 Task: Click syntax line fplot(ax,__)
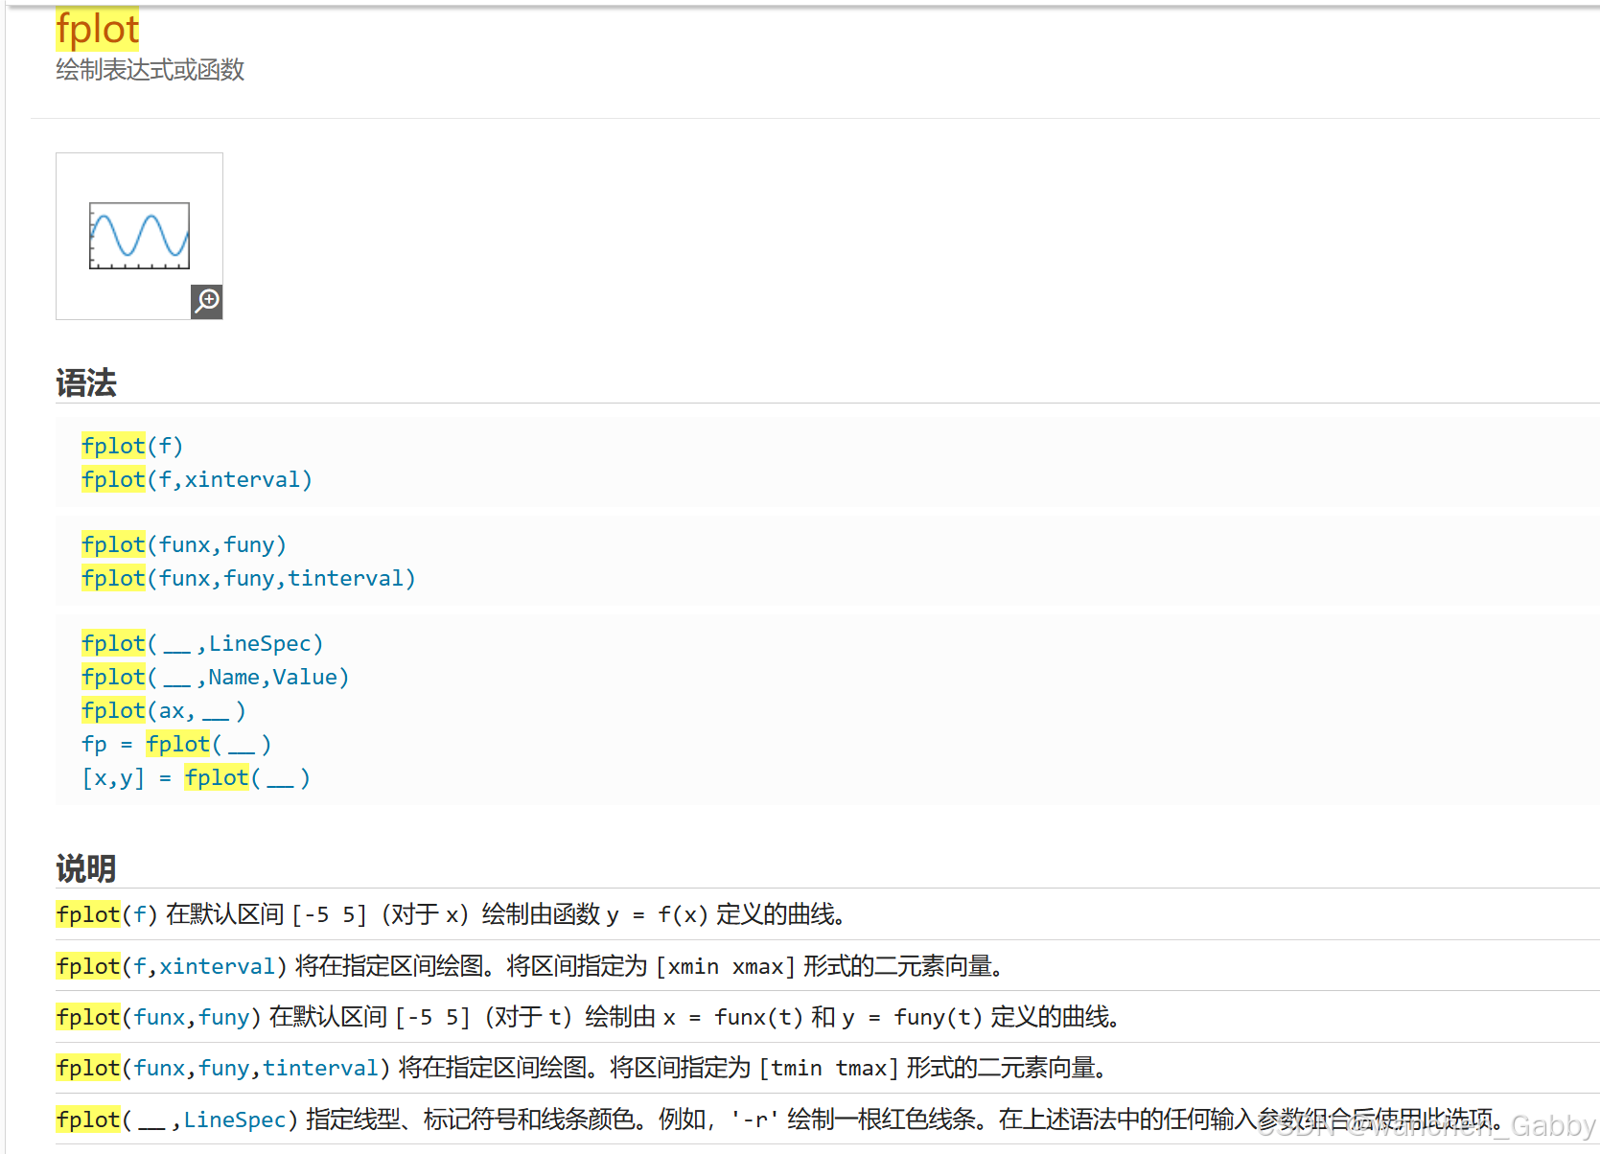click(164, 710)
